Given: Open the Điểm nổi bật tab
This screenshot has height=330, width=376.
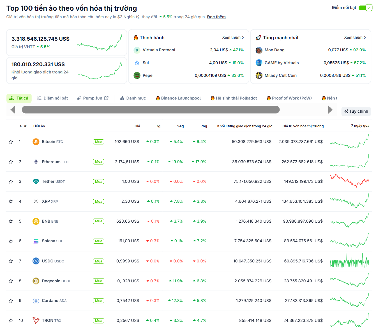Looking at the screenshot, I should (53, 98).
